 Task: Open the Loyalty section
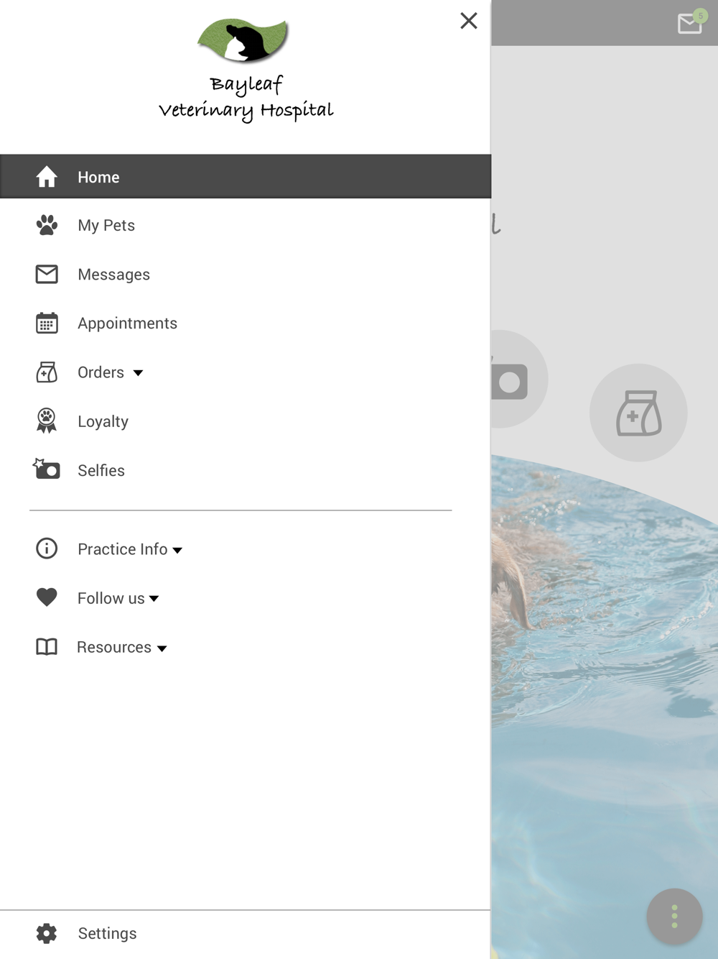point(103,422)
